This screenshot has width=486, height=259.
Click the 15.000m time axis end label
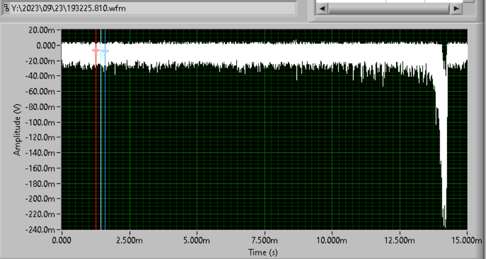click(466, 240)
